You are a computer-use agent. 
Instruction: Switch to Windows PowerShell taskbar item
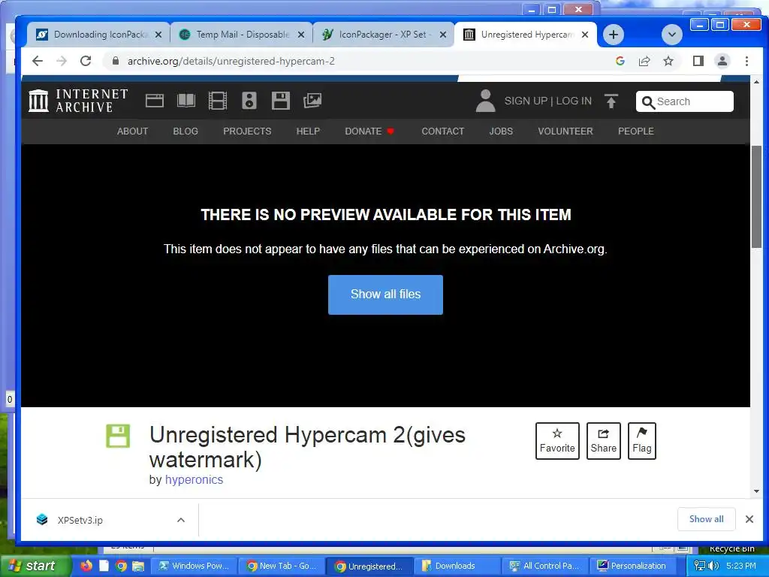click(x=195, y=566)
